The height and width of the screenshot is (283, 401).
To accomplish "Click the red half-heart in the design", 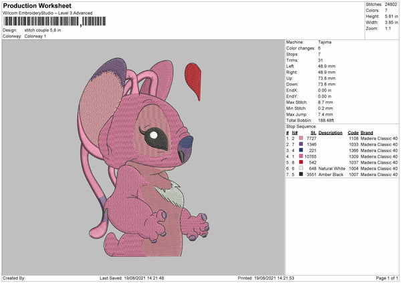I will pos(194,81).
